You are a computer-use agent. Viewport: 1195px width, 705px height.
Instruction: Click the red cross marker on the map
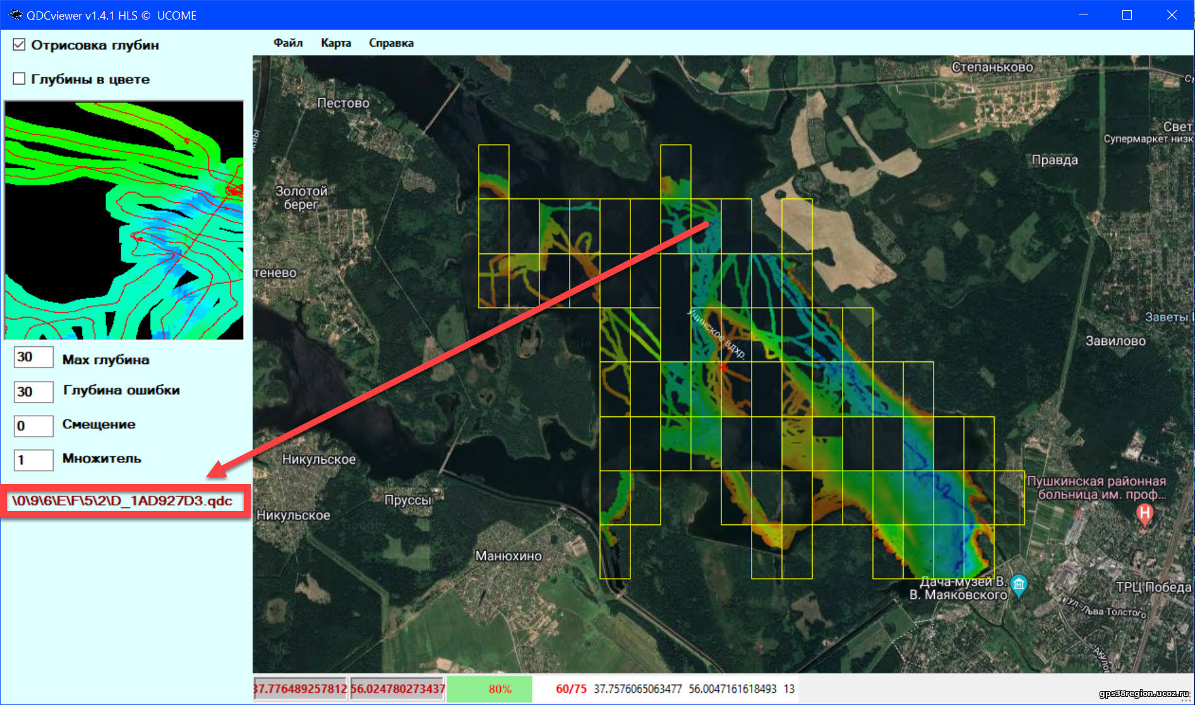[x=723, y=367]
